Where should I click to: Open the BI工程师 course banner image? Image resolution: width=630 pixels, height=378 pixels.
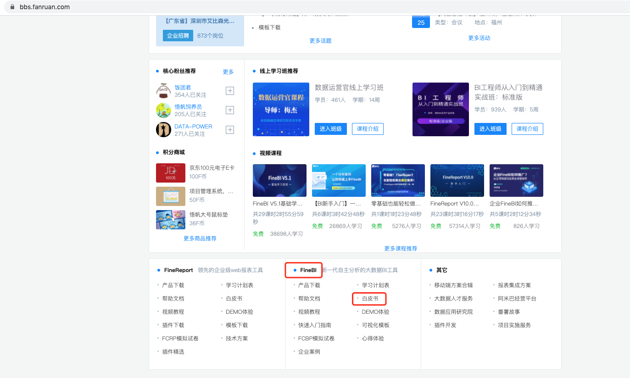click(440, 109)
